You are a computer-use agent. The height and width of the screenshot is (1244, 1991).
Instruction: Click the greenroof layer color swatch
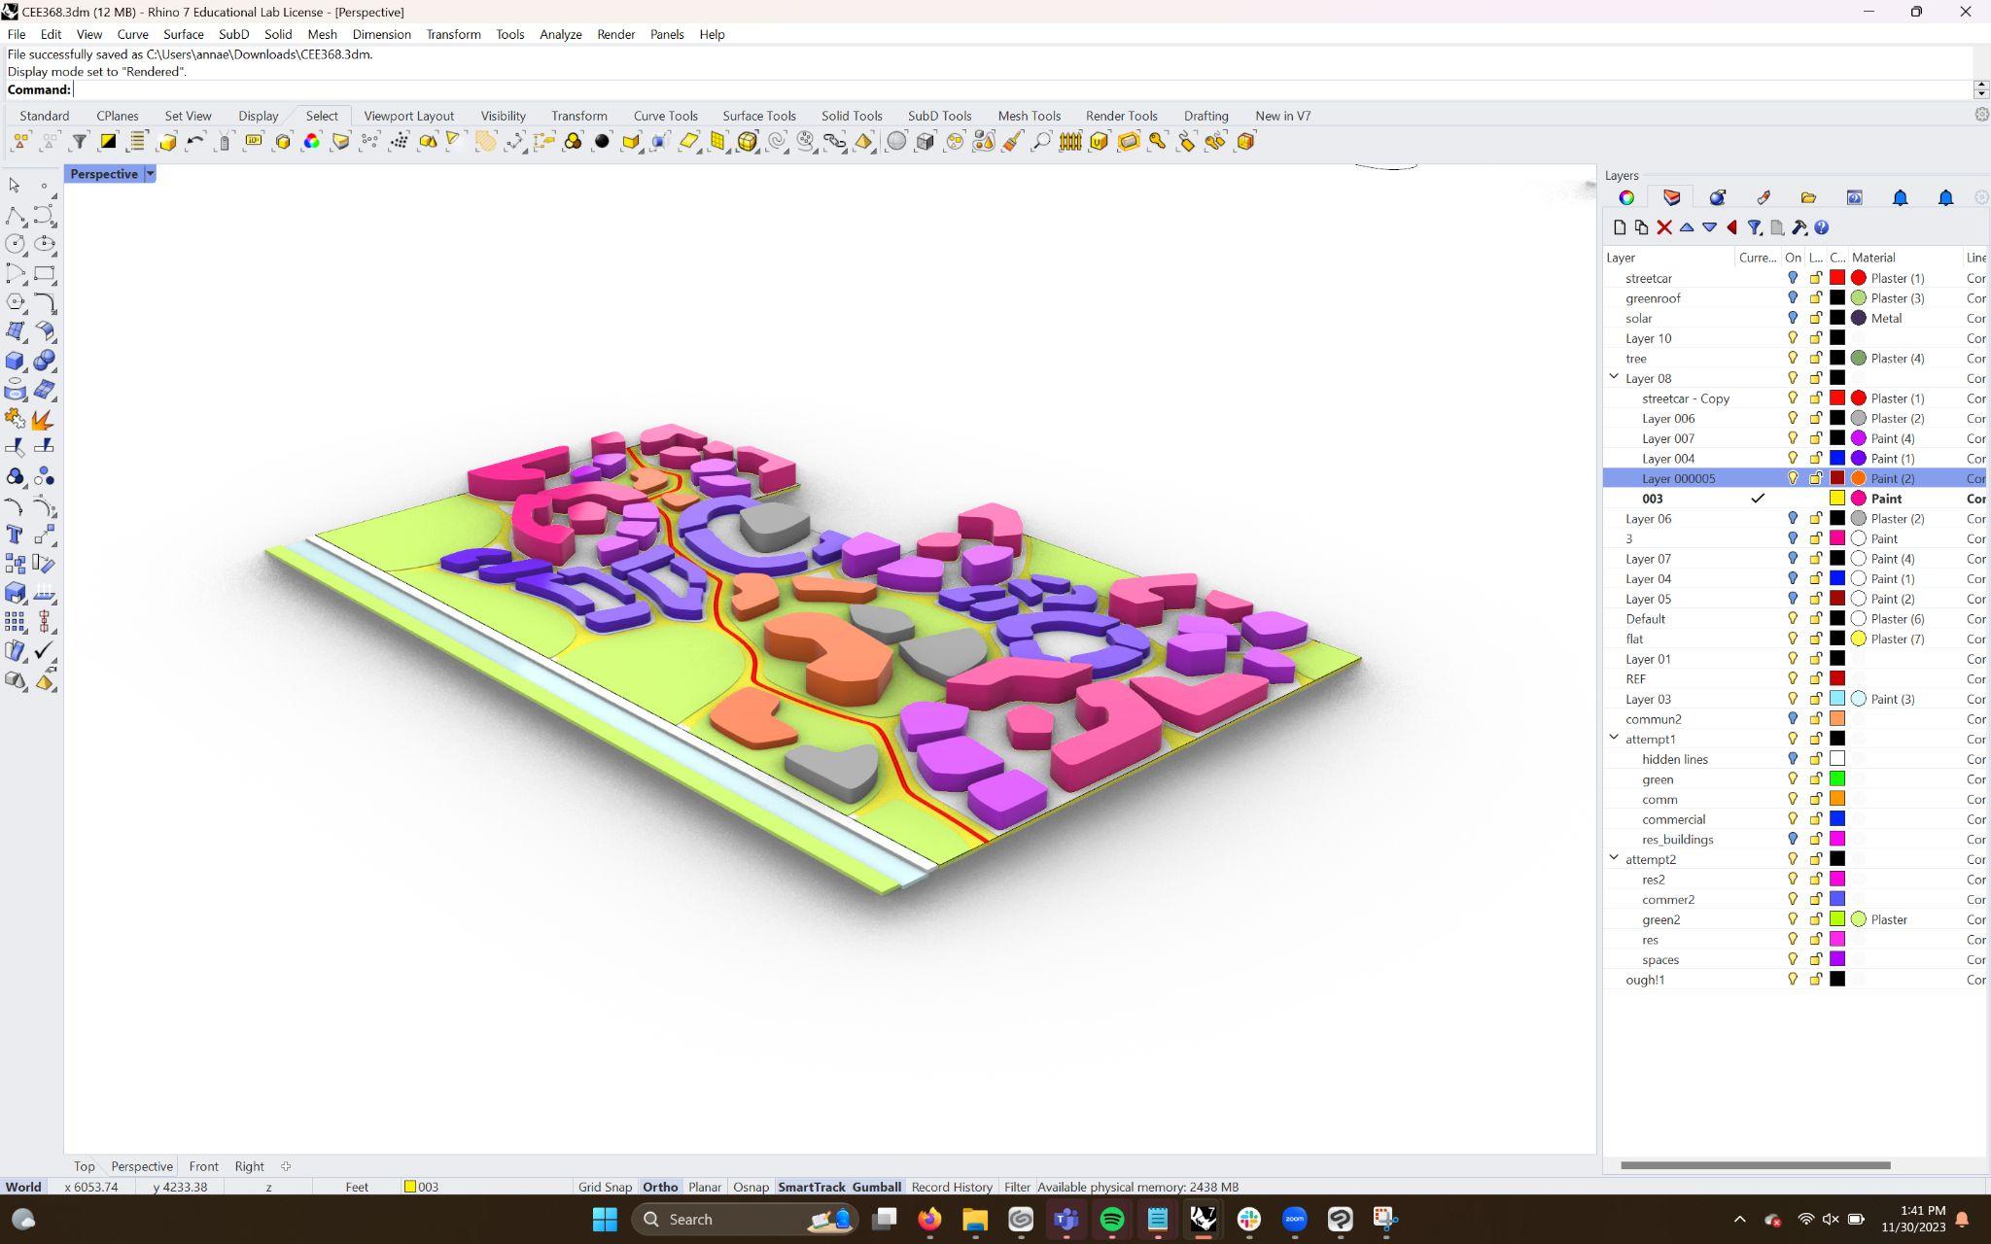click(x=1836, y=298)
